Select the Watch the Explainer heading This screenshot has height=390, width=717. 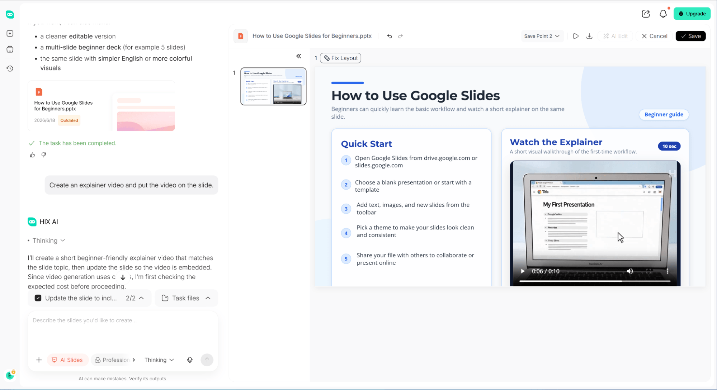point(556,142)
